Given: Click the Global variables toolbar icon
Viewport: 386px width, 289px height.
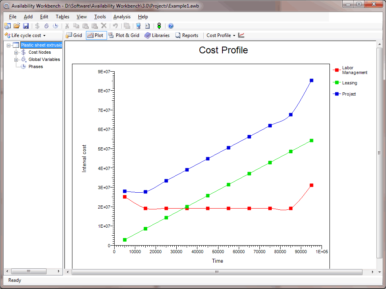Looking at the screenshot, I should tap(47, 25).
